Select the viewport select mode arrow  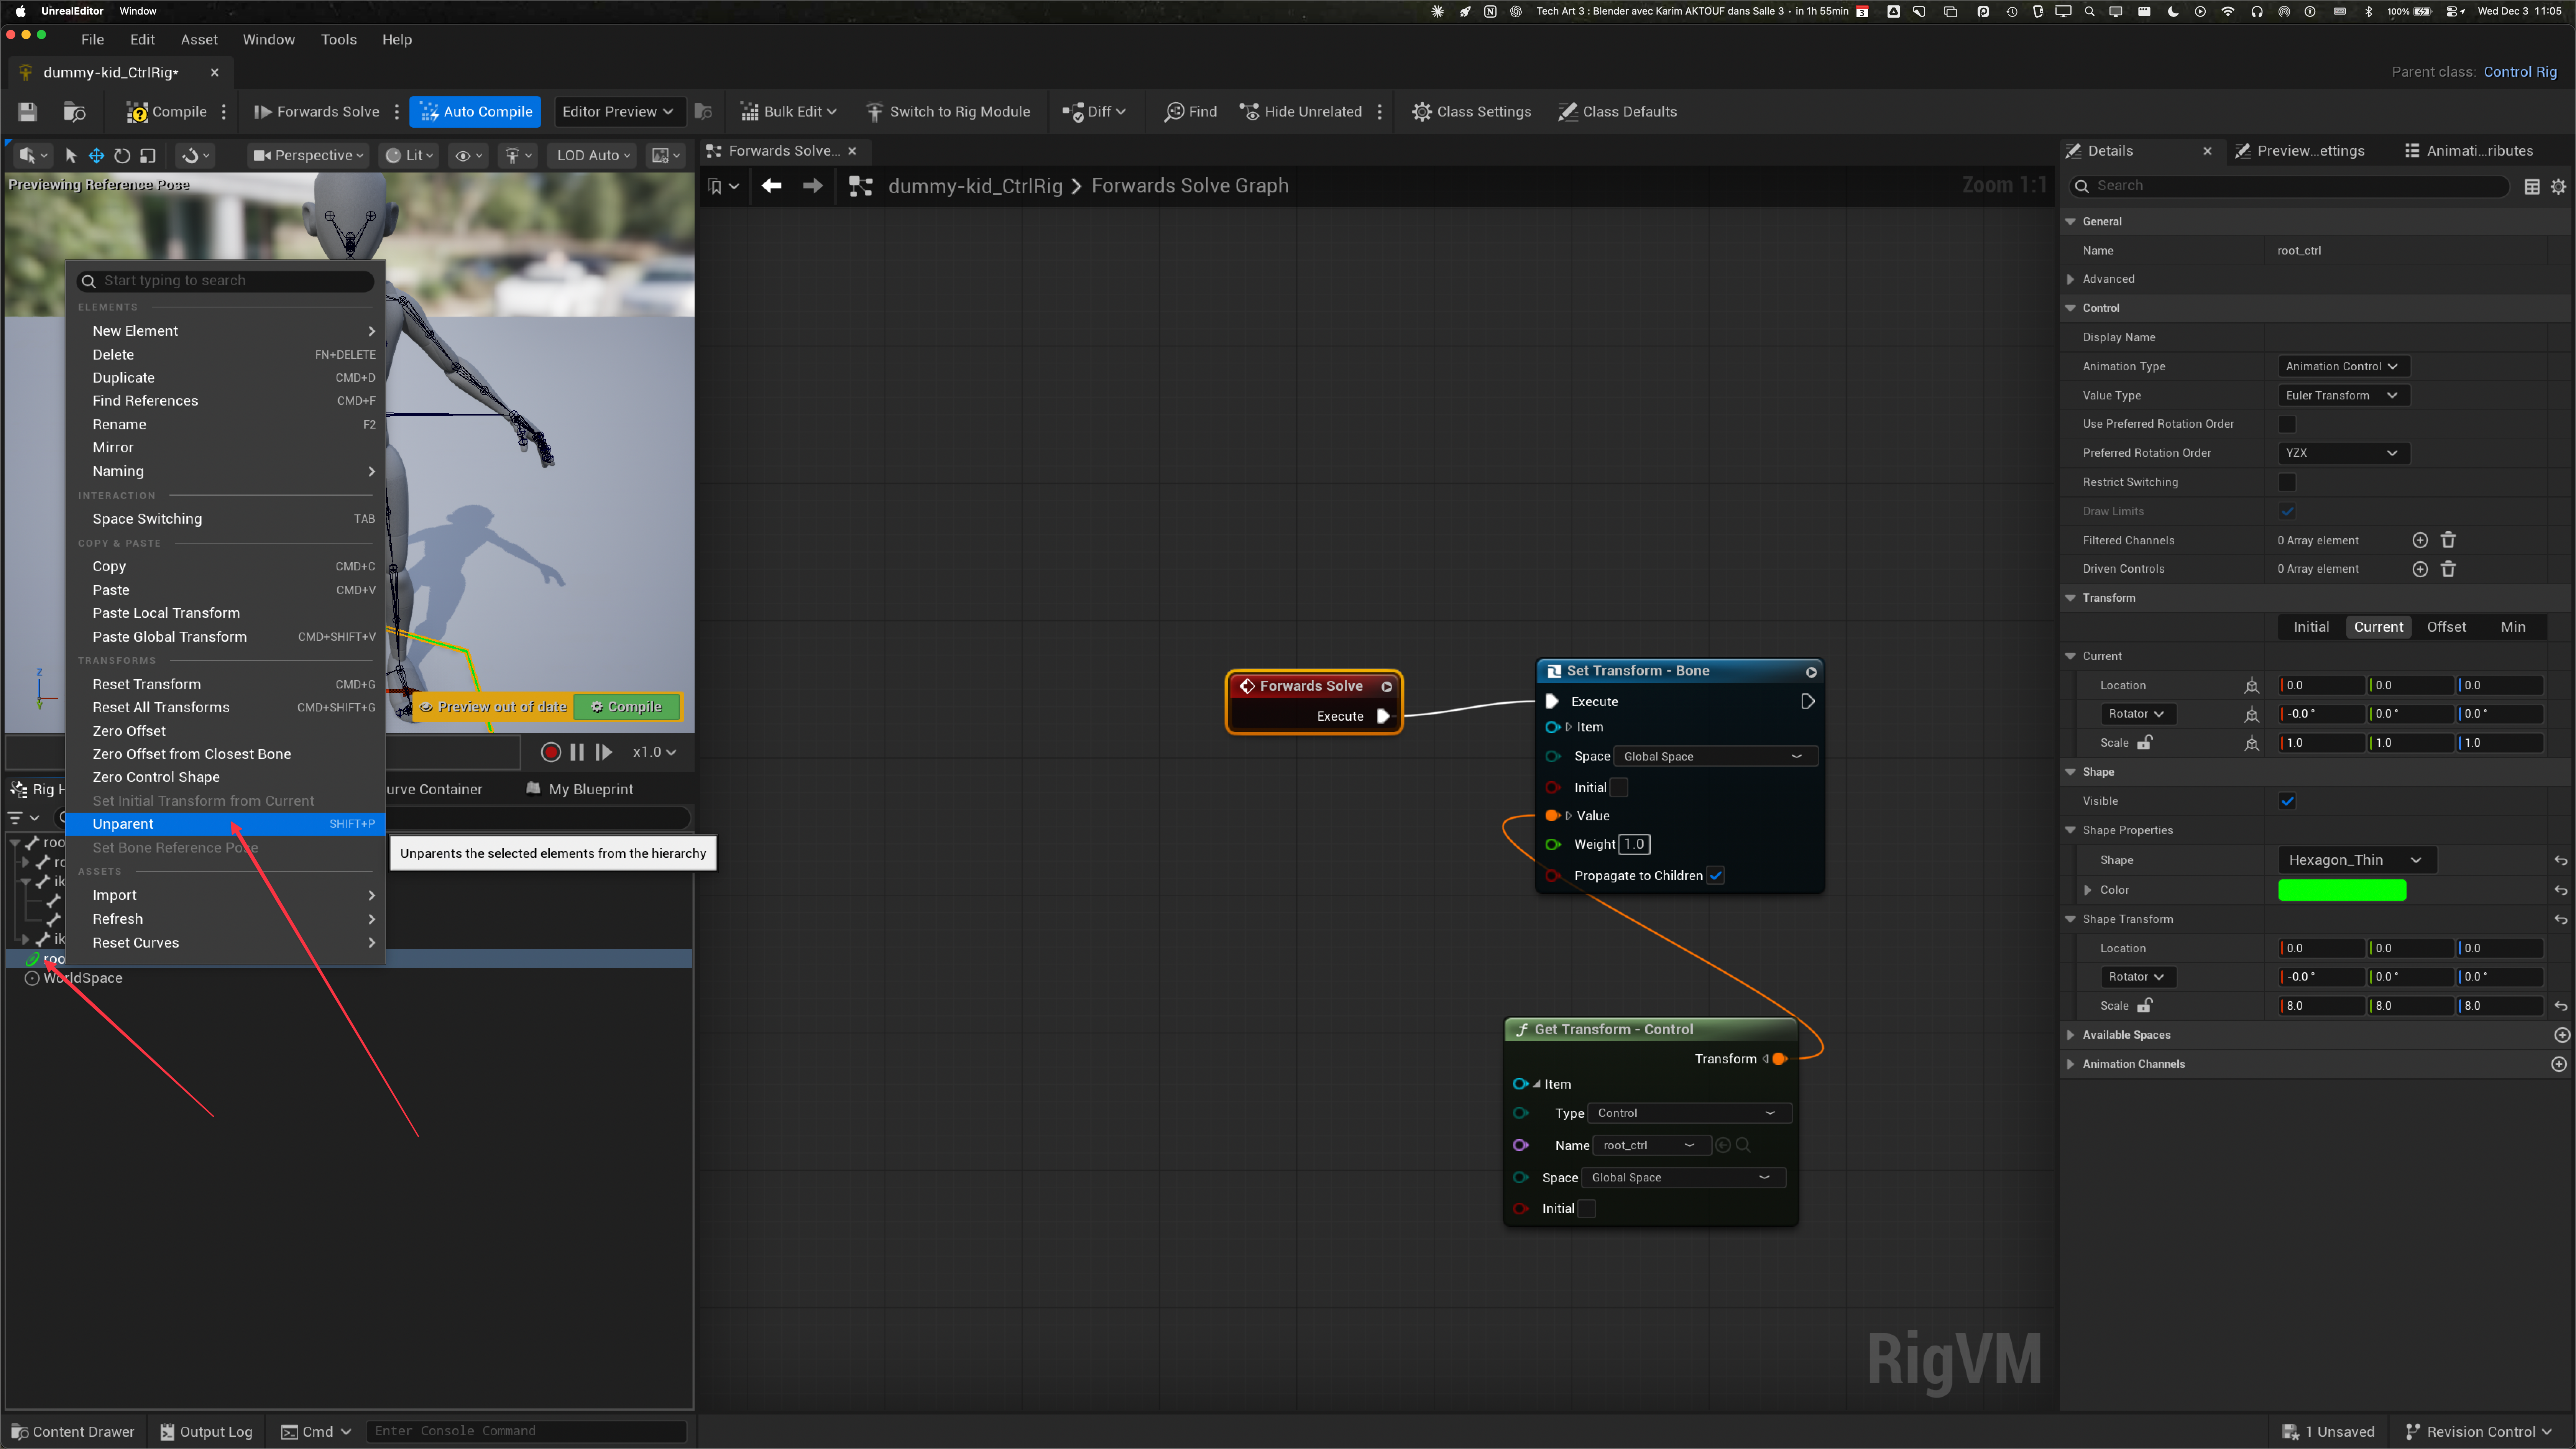pyautogui.click(x=71, y=156)
